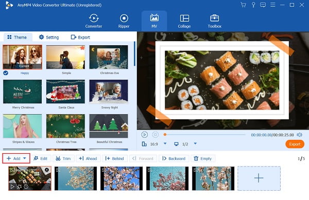Image resolution: width=309 pixels, height=200 pixels.
Task: Click the AnyMP4 app logo
Action: click(x=9, y=5)
